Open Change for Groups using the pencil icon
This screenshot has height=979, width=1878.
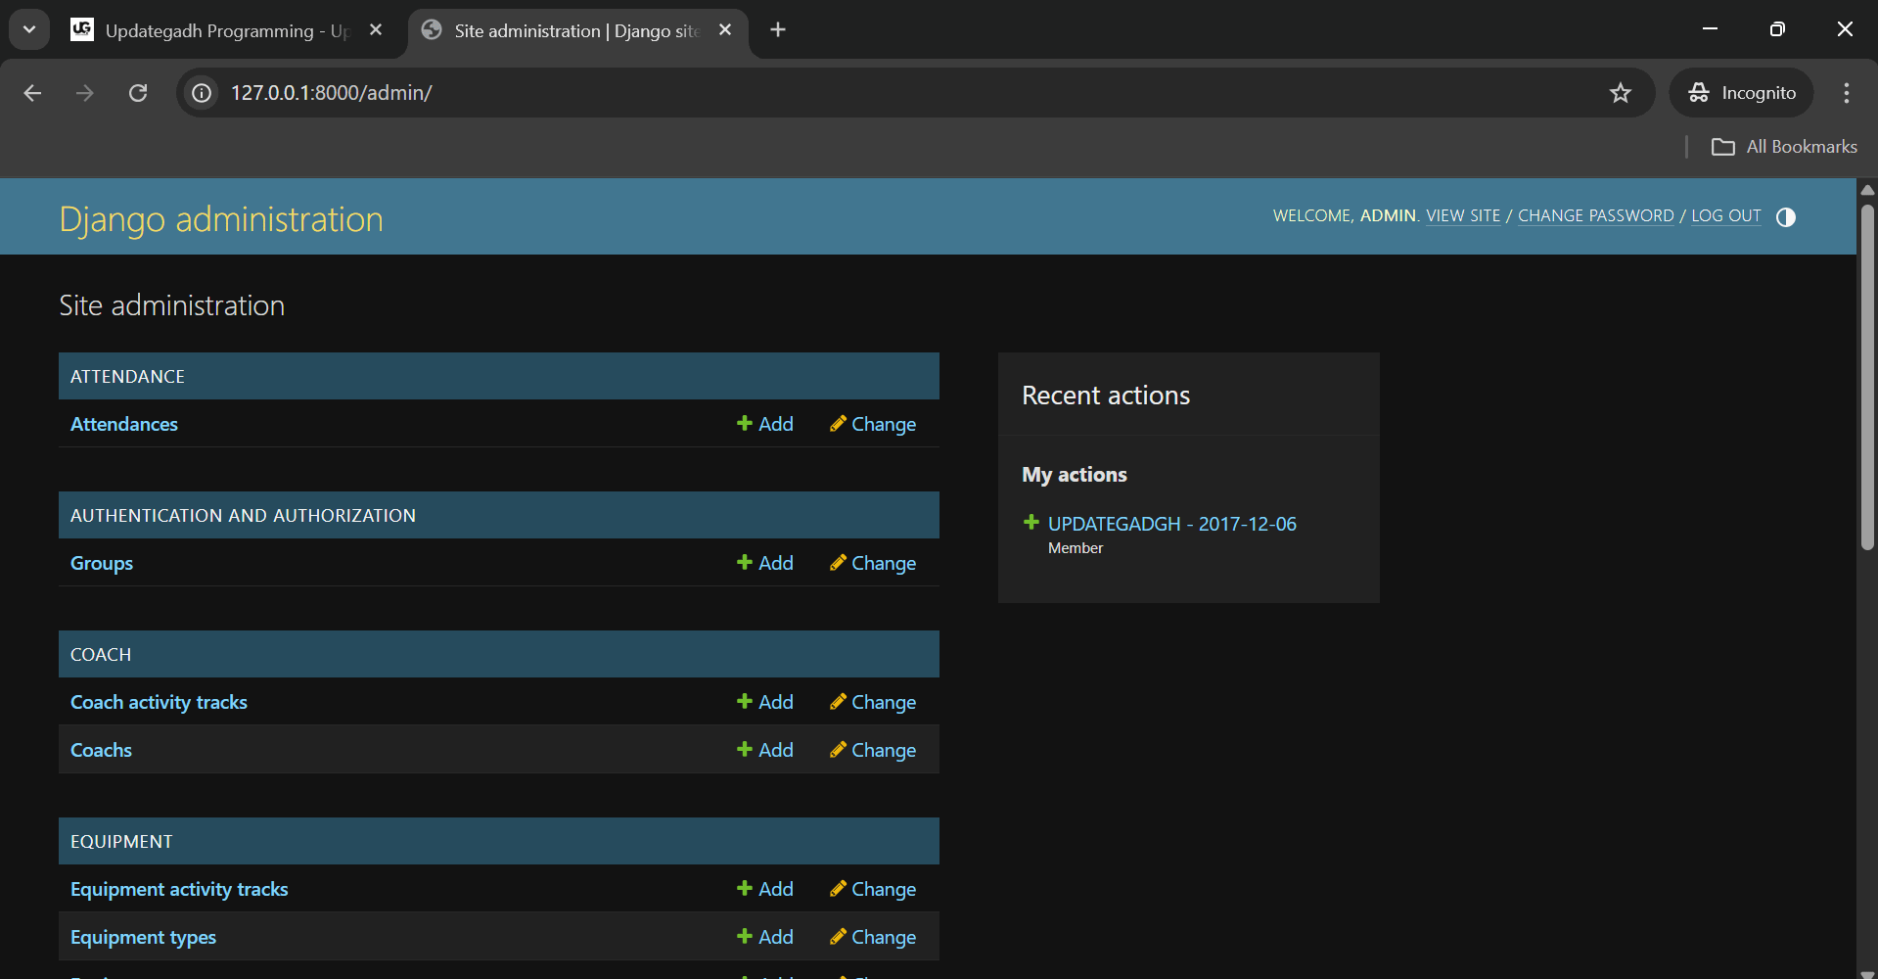point(838,562)
